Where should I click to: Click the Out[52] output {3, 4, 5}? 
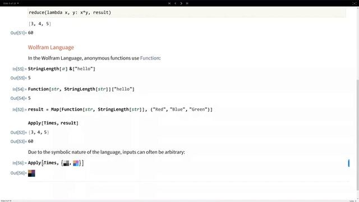(39, 132)
